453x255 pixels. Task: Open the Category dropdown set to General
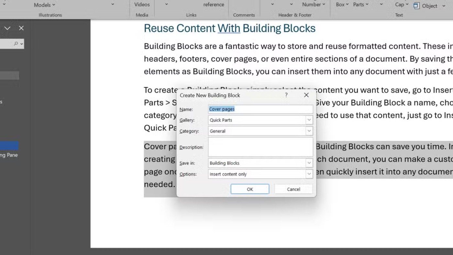pos(309,131)
